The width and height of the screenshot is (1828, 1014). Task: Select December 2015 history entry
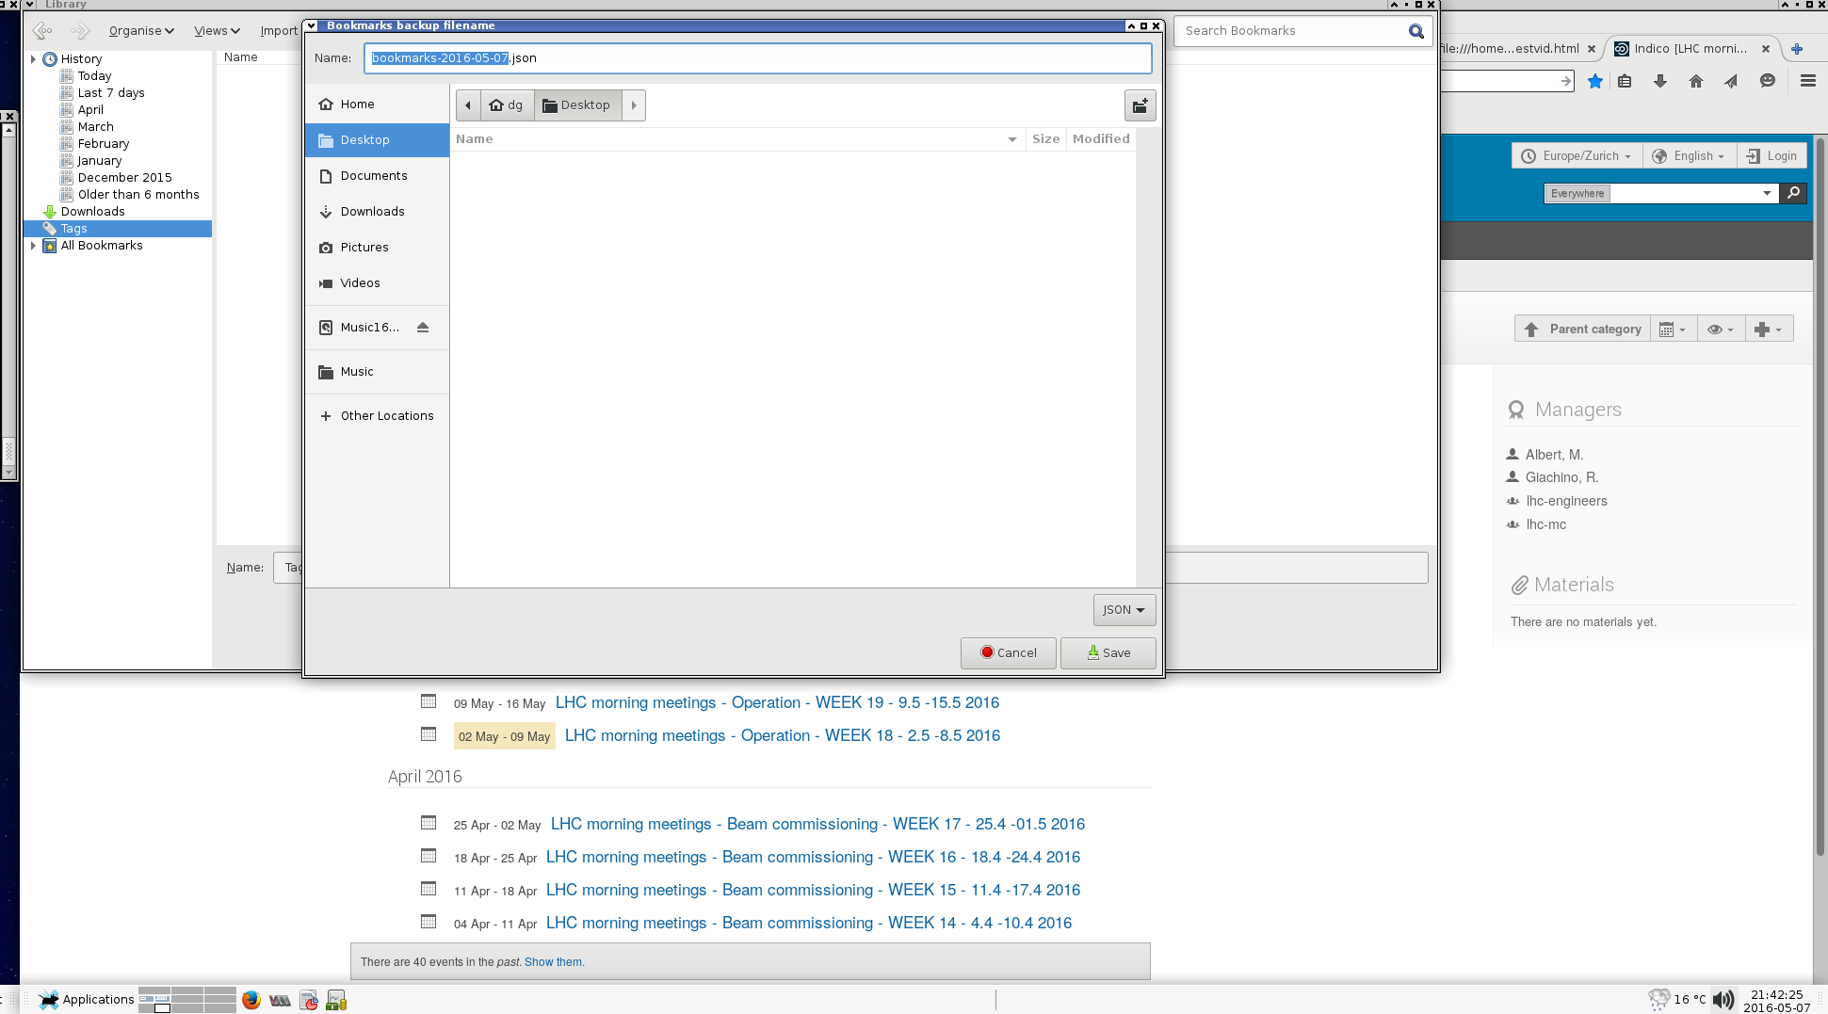click(125, 178)
